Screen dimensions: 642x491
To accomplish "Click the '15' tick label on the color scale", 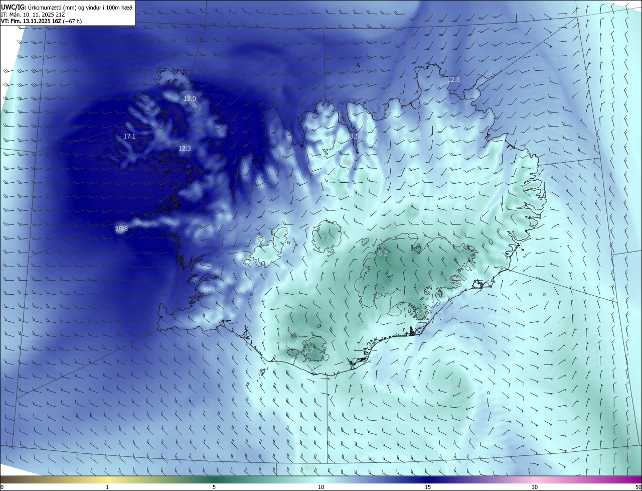I will coord(428,487).
